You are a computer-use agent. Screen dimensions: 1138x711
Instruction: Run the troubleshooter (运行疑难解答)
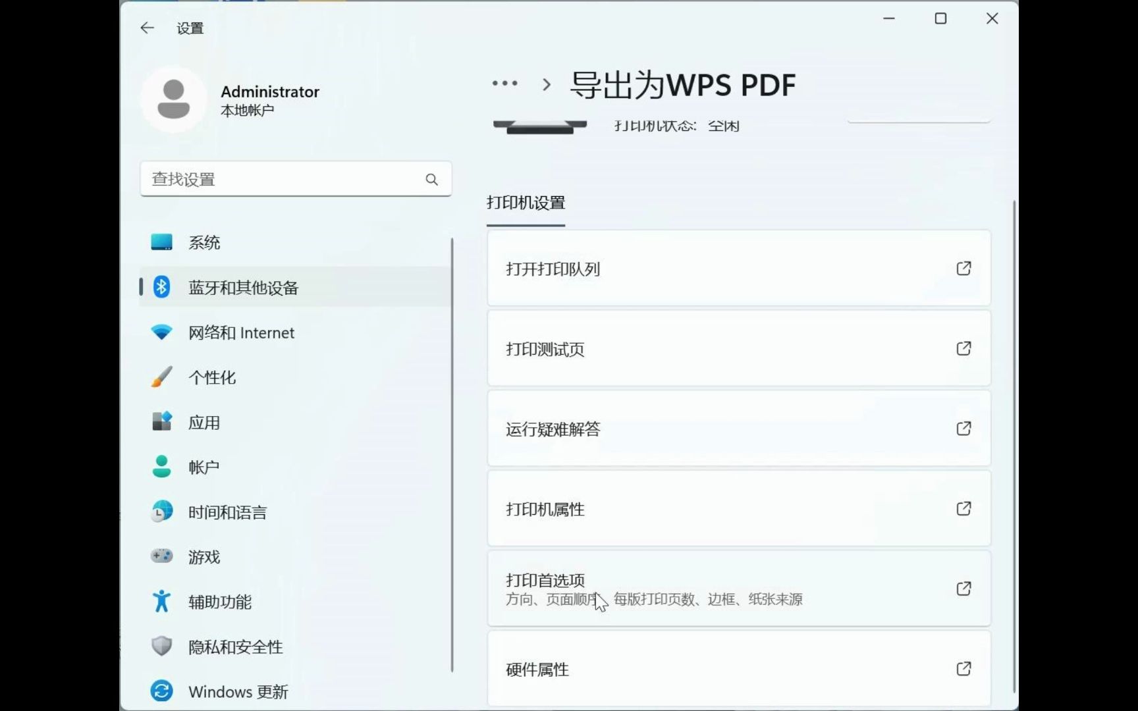tap(739, 429)
